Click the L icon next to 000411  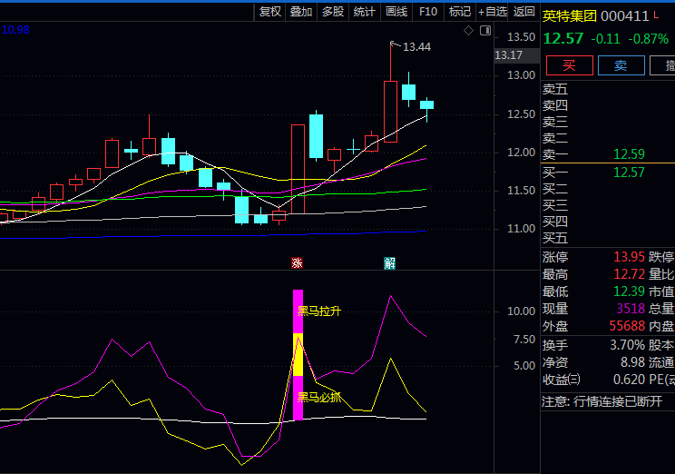[x=657, y=16]
